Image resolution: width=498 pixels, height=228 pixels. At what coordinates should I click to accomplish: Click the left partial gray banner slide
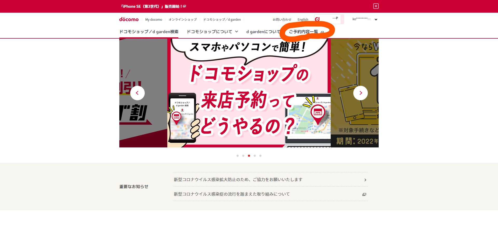(x=143, y=93)
